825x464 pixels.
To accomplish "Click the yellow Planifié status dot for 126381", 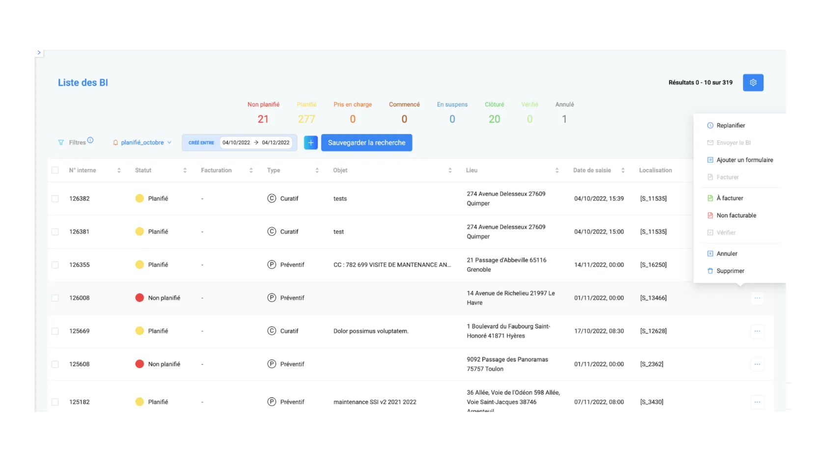I will pyautogui.click(x=139, y=231).
